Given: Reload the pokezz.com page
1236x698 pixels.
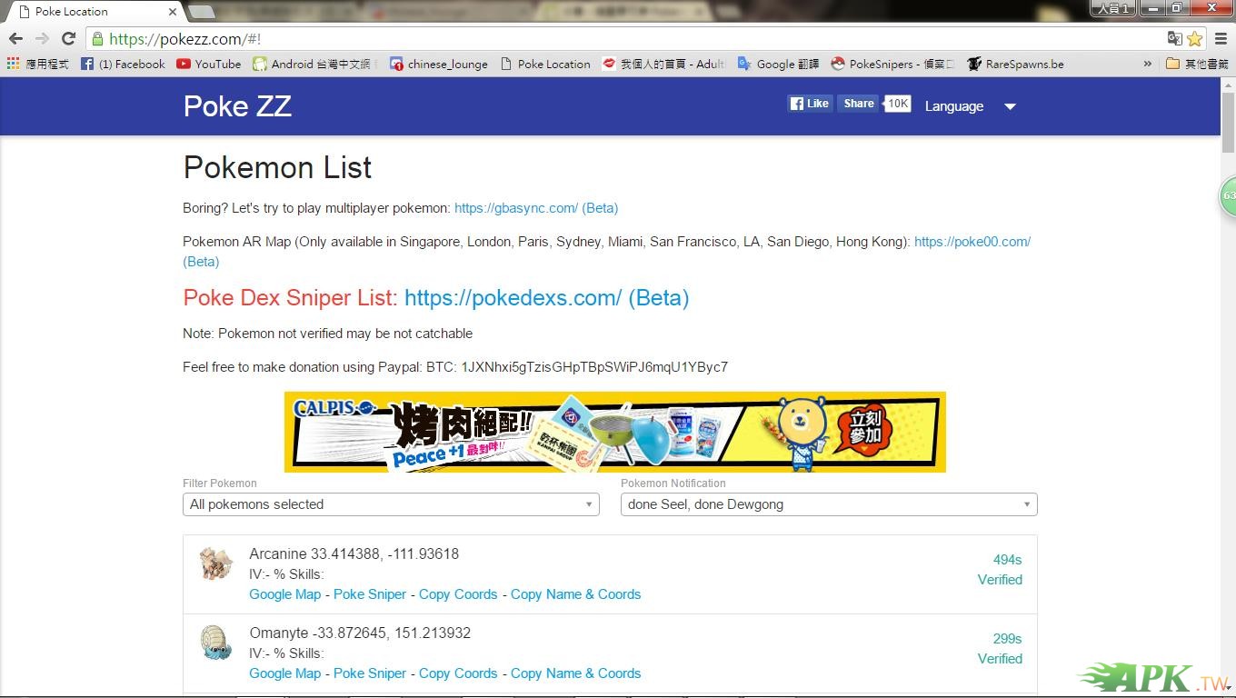Looking at the screenshot, I should pos(68,38).
